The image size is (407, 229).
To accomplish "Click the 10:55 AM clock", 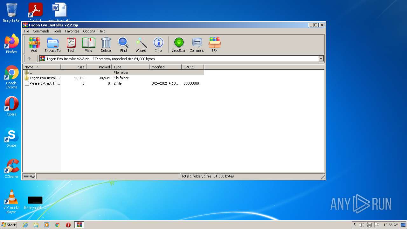I will pos(391,225).
